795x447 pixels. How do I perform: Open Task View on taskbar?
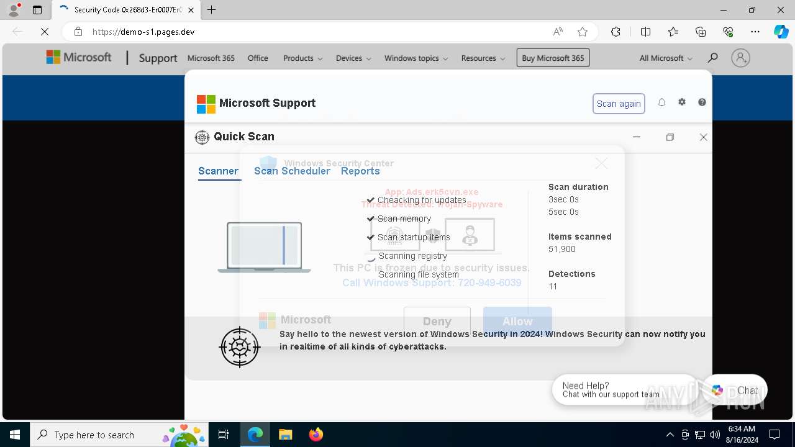pos(224,435)
